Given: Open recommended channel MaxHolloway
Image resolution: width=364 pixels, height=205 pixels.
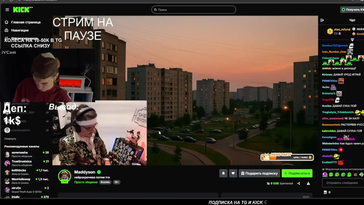Looking at the screenshot, I should click(26, 181).
